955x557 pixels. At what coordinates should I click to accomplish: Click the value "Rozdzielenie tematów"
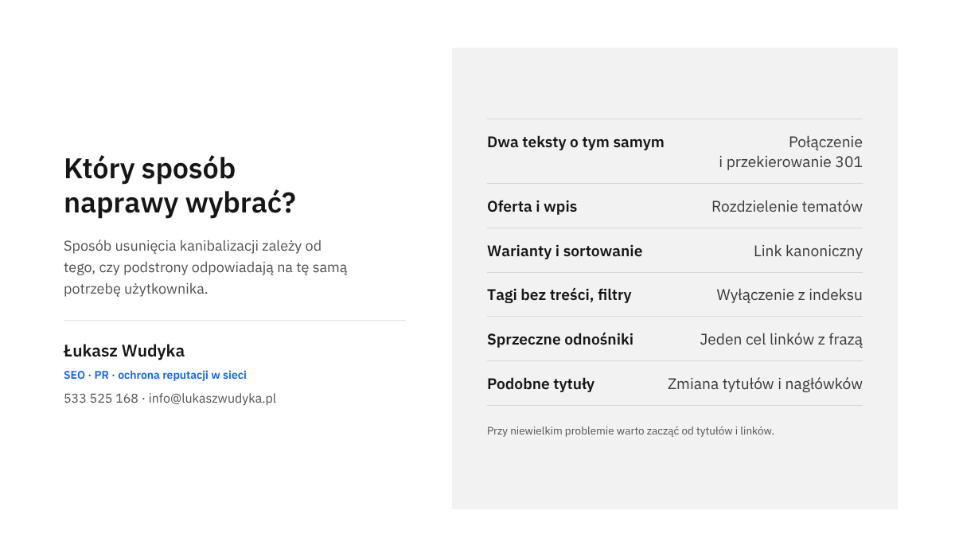pyautogui.click(x=787, y=207)
